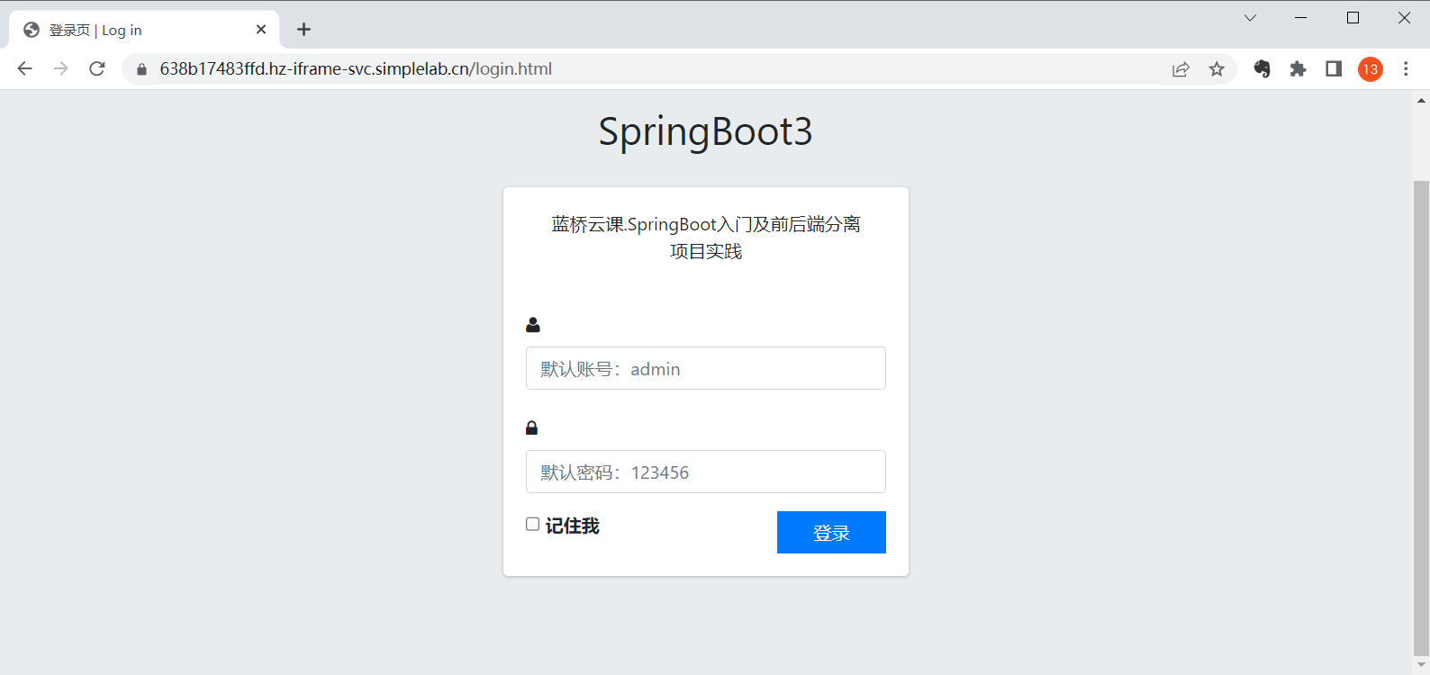Toggle the browser side panel
This screenshot has height=675, width=1430.
click(x=1334, y=69)
